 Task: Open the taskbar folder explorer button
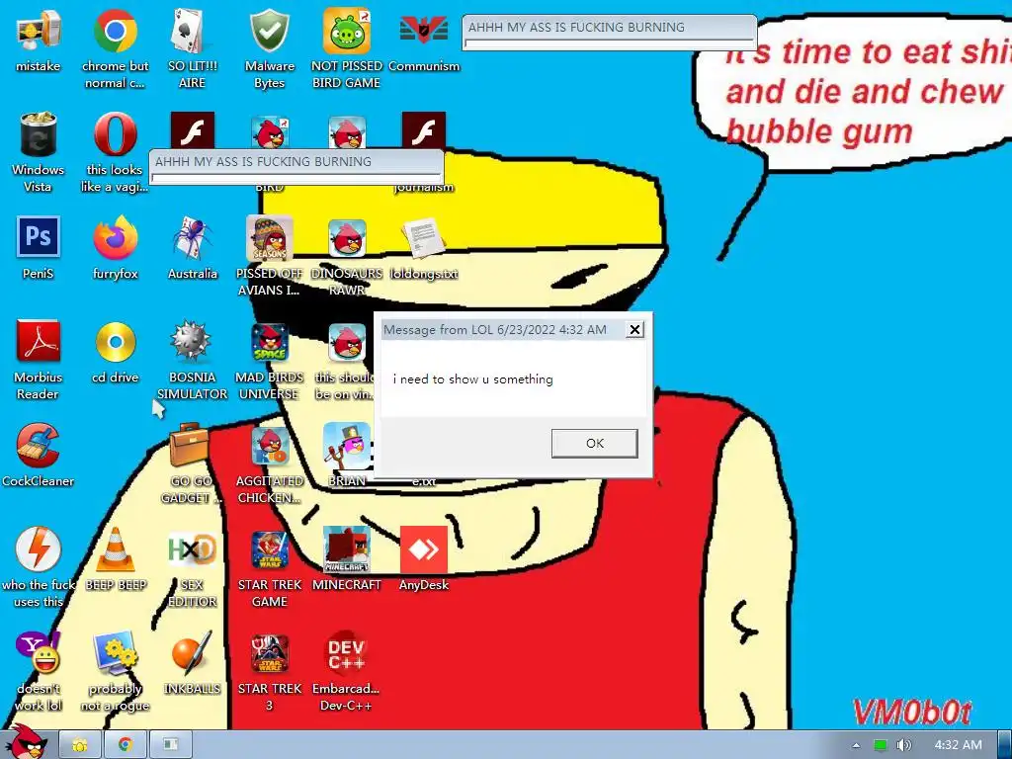(80, 745)
